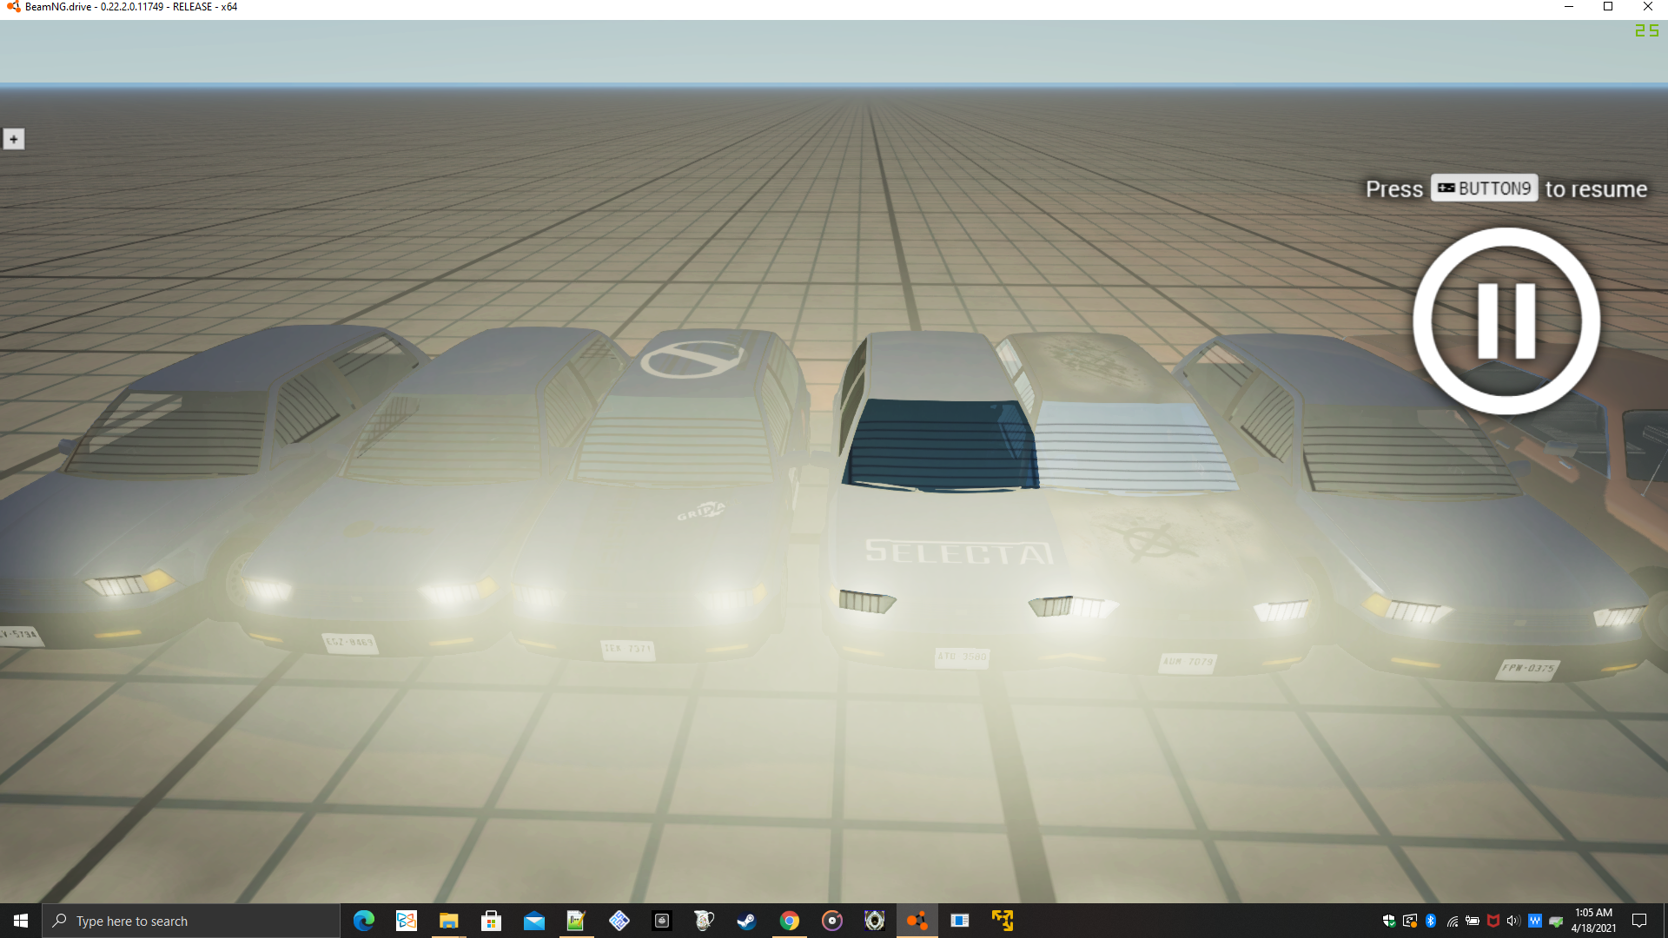This screenshot has height=938, width=1668.
Task: Launch Microsoft Edge from the taskbar
Action: (x=363, y=921)
